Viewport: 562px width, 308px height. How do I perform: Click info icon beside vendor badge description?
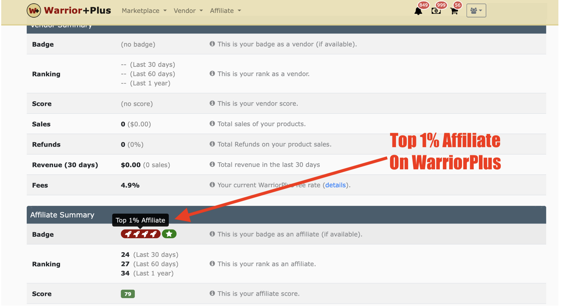click(x=212, y=44)
